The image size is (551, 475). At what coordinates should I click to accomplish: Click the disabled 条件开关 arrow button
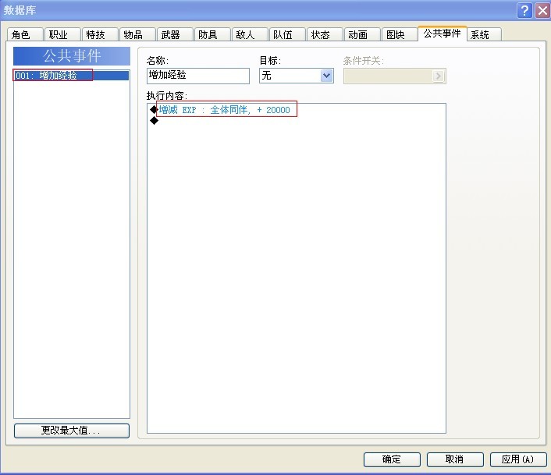coord(438,76)
